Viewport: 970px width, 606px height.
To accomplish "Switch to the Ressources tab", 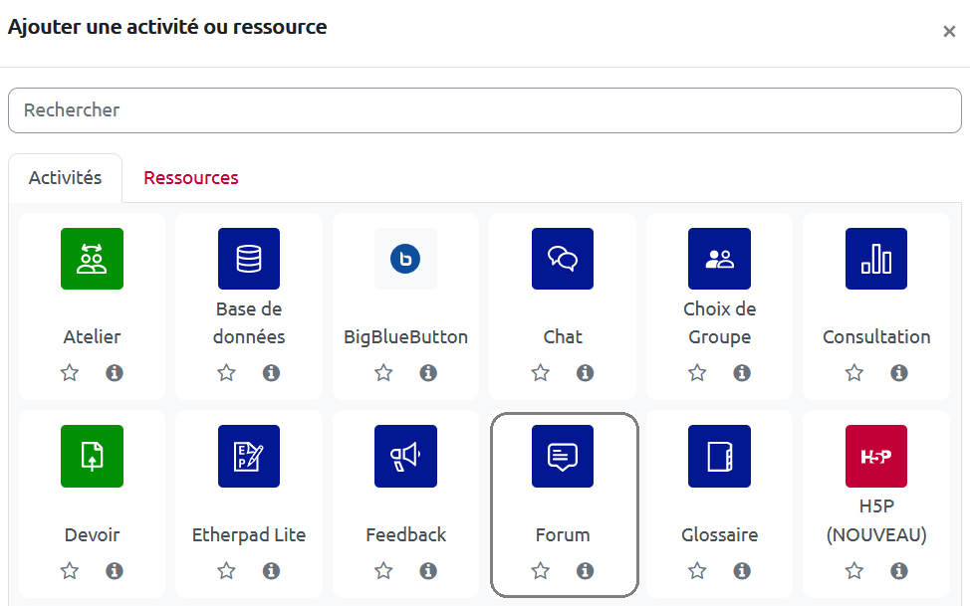I will [191, 178].
